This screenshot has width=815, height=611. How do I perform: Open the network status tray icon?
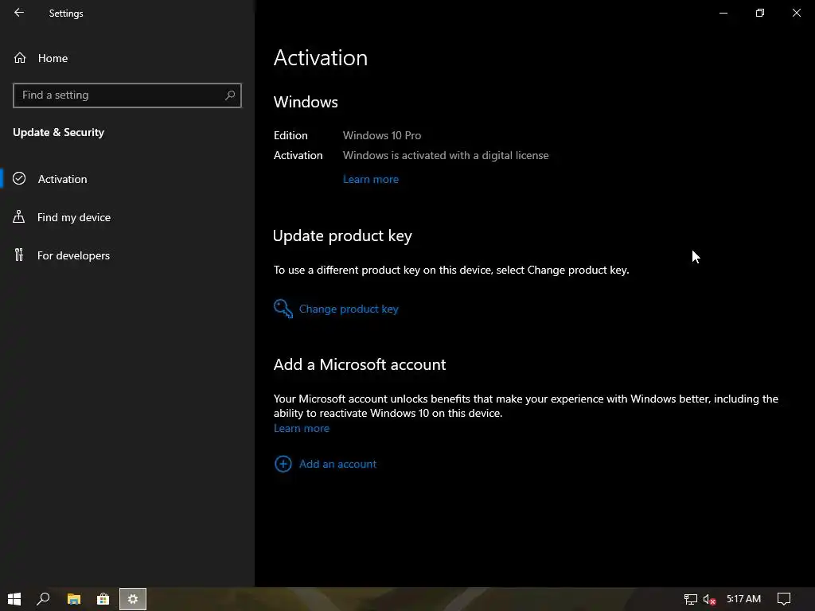click(690, 599)
